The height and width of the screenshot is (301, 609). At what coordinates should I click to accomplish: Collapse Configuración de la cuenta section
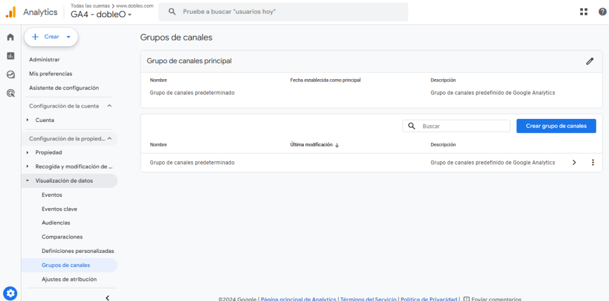click(x=109, y=106)
